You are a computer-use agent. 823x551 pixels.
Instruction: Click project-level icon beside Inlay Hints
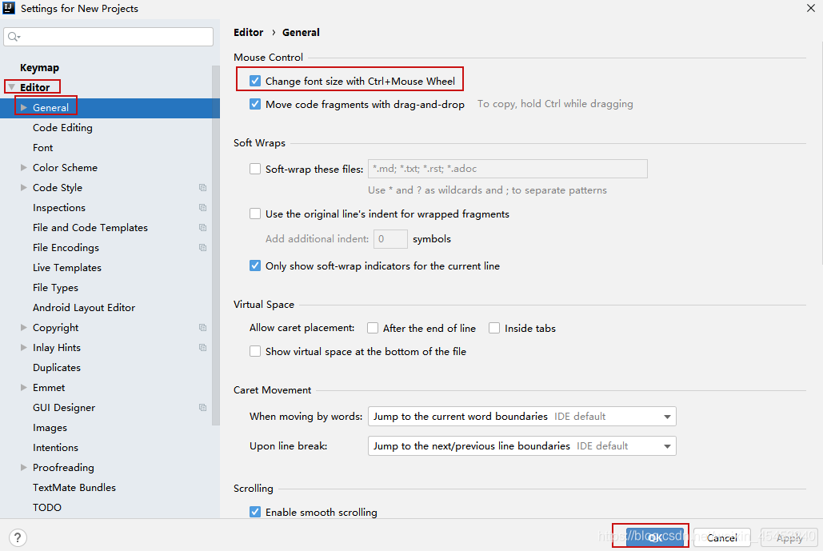point(202,347)
